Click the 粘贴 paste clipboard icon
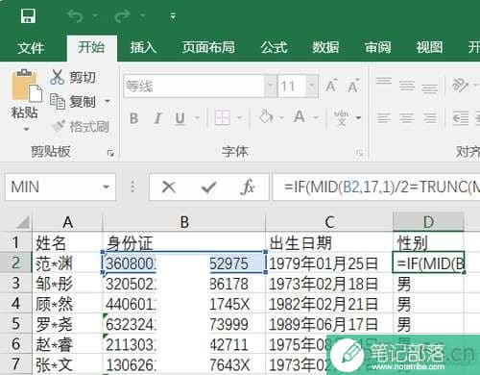The width and height of the screenshot is (480, 375). click(x=26, y=85)
